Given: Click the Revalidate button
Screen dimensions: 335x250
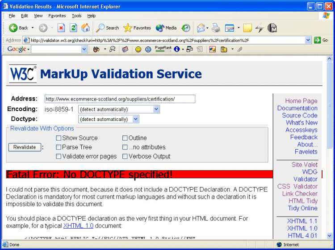Looking at the screenshot, I should click(25, 147).
